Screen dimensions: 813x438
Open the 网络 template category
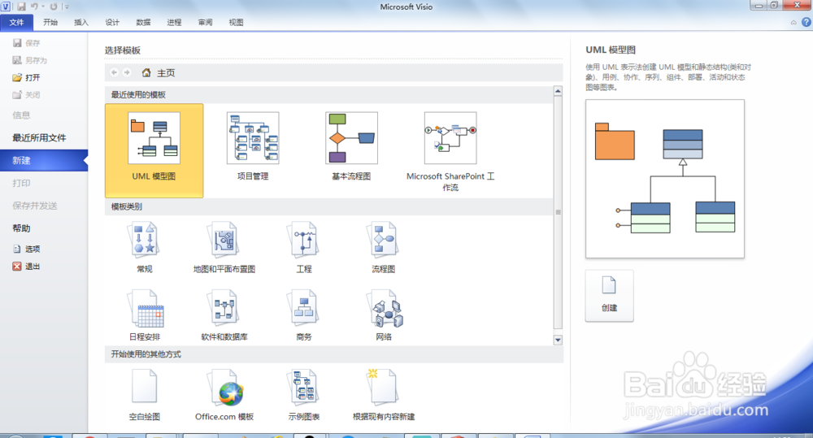click(384, 315)
